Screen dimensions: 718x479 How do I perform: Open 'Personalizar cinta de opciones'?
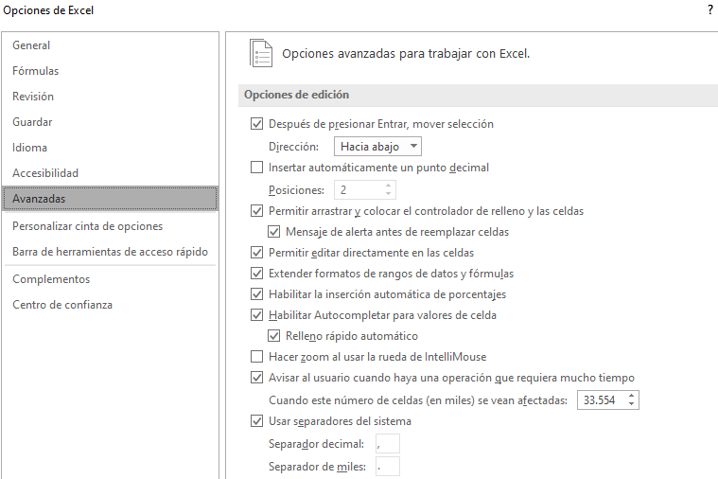point(87,226)
